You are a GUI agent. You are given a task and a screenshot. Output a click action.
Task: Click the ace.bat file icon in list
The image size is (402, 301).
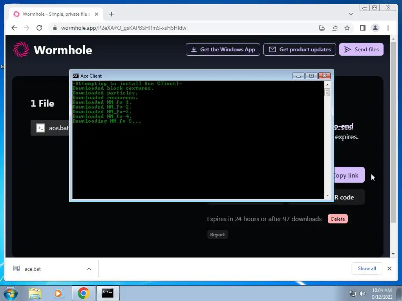(40, 128)
